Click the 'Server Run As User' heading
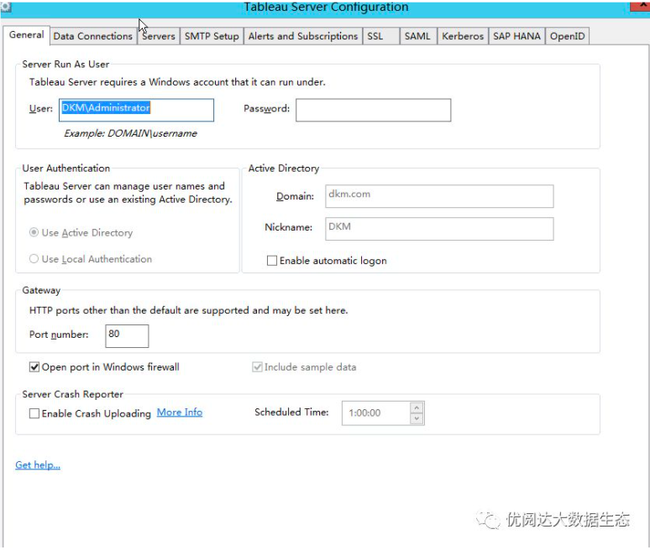 coord(66,65)
